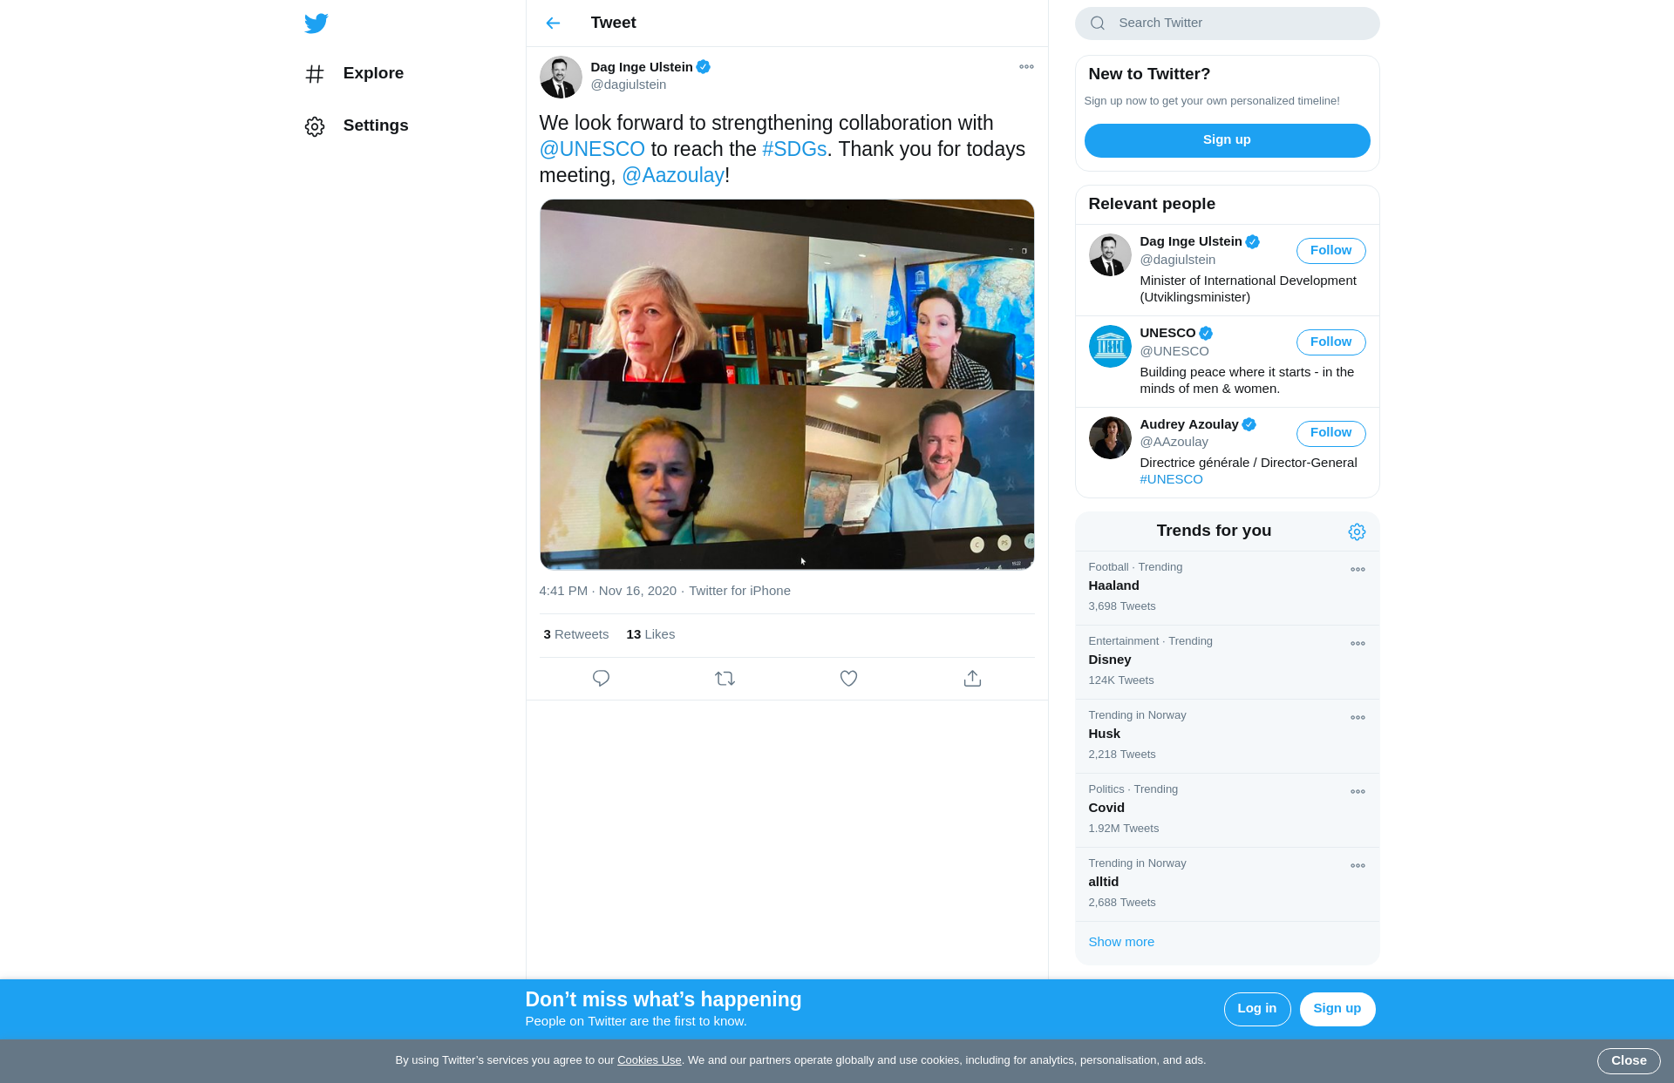This screenshot has width=1674, height=1083.
Task: Click the reply speech bubble icon
Action: (x=601, y=678)
